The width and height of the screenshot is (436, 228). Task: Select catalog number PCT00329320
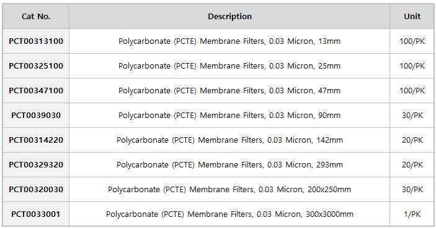(36, 165)
